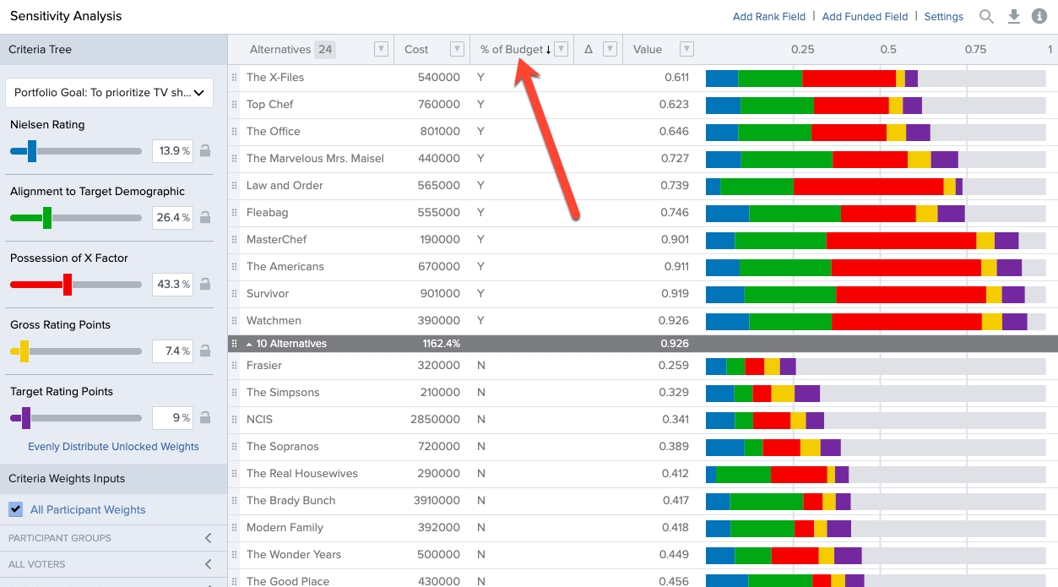
Task: Click the Nielsen Rating 13.9 percent field
Action: [x=172, y=151]
